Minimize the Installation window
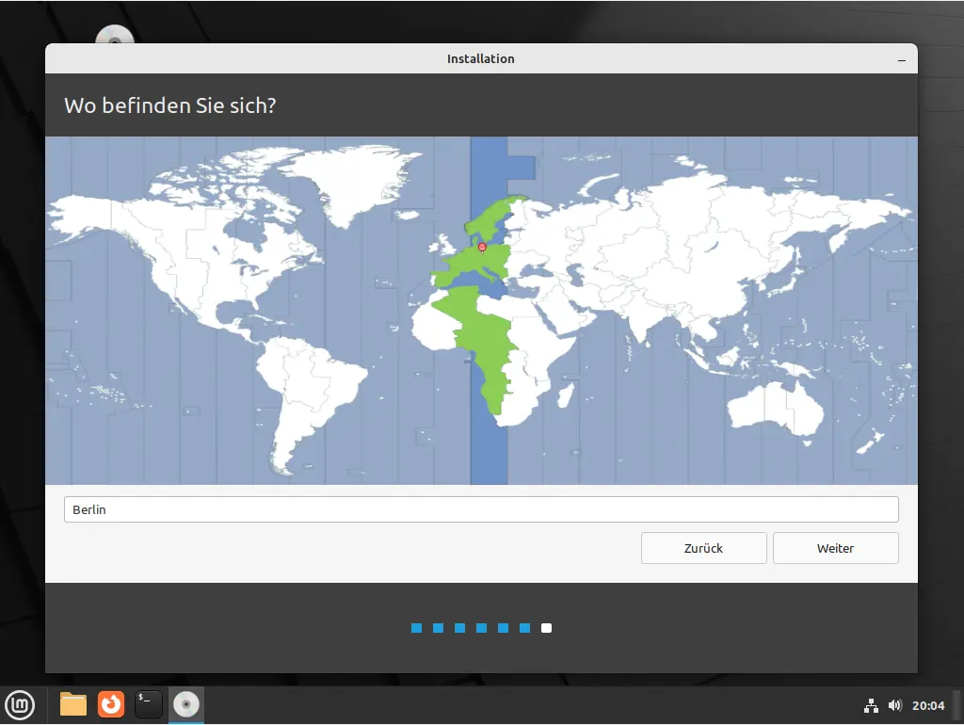This screenshot has width=964, height=725. 902,59
